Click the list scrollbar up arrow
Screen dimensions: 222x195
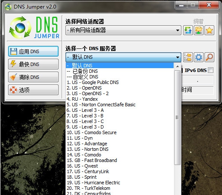(178, 66)
